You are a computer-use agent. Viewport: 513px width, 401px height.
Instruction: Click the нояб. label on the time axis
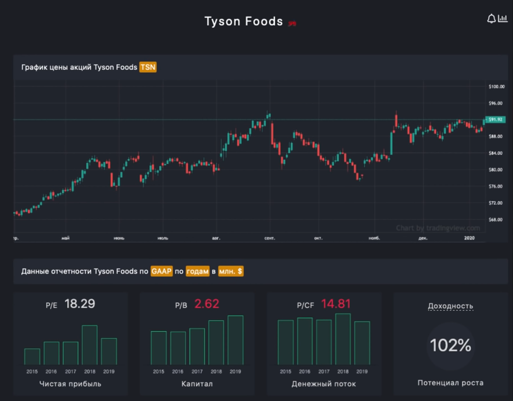click(x=374, y=238)
